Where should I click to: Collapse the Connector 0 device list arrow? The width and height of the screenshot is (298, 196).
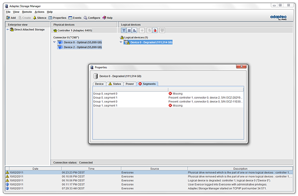(x=54, y=42)
